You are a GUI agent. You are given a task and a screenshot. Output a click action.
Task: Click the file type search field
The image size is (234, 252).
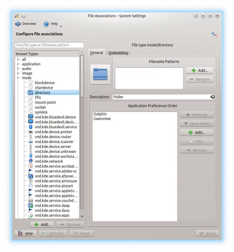[49, 45]
